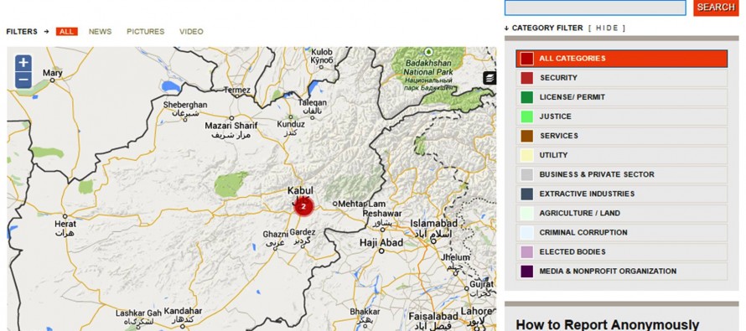Screen dimensions: 746x331
Task: Select the Security category red swatch
Action: pos(526,78)
